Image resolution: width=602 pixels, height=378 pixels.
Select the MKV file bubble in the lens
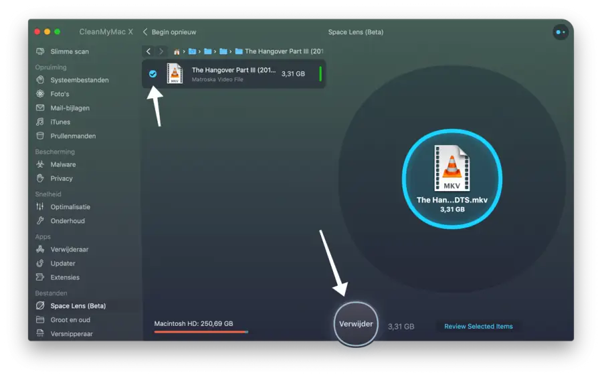(x=452, y=179)
